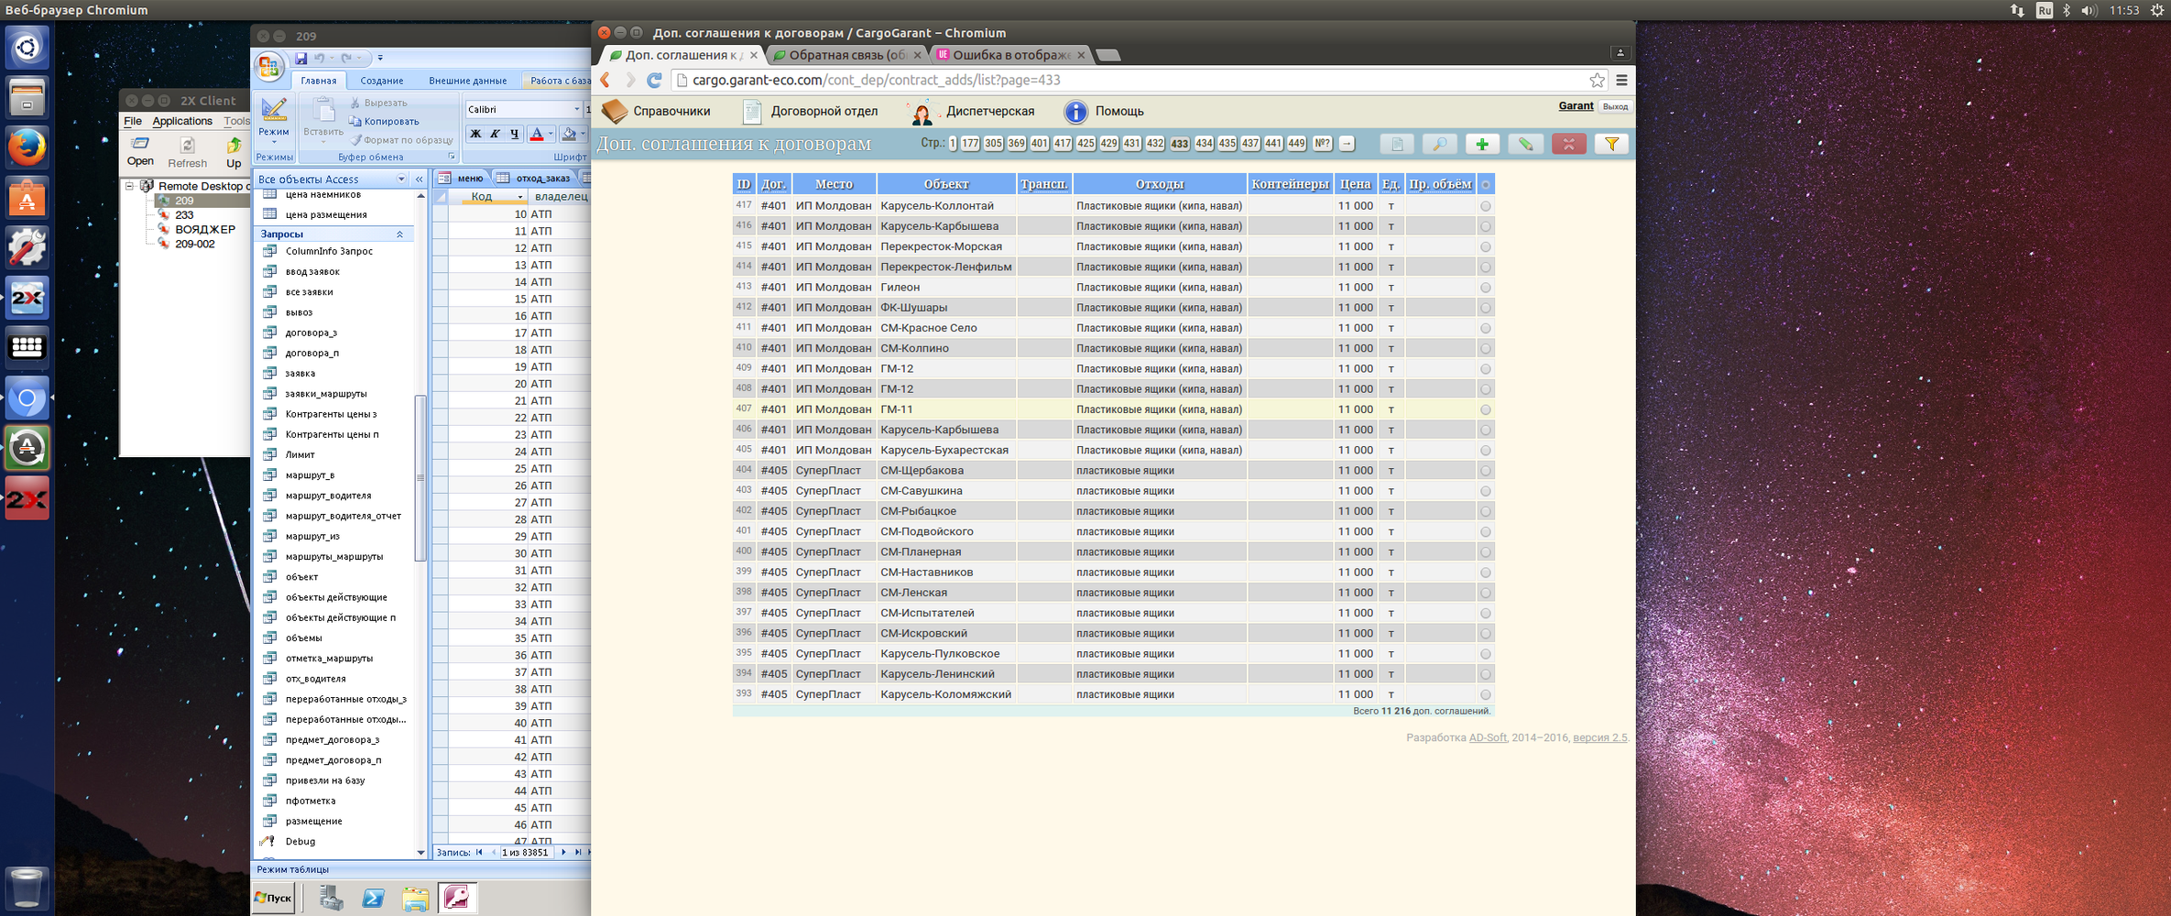
Task: Select radio button for row 417 Карусель-Коллонтай
Action: (x=1485, y=206)
